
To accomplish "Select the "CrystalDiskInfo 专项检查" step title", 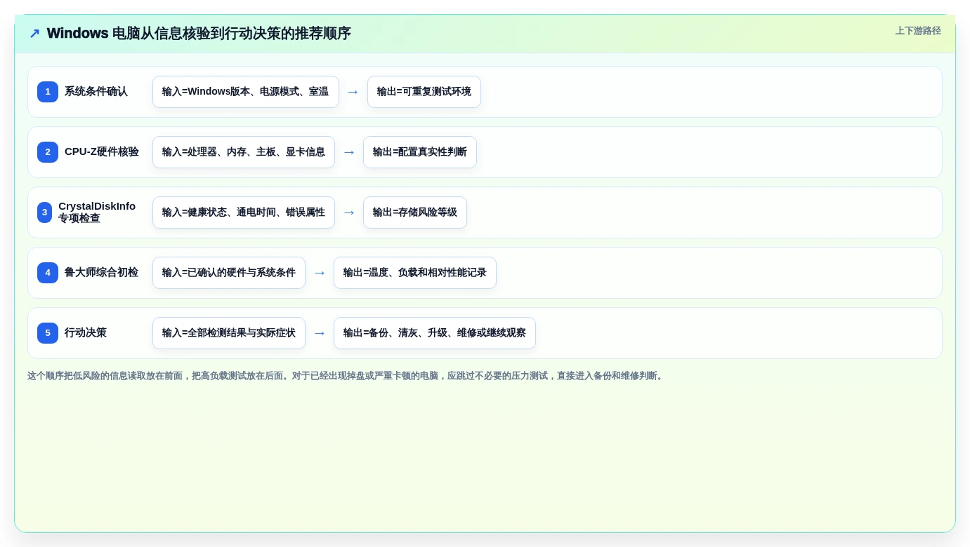I will pos(97,212).
